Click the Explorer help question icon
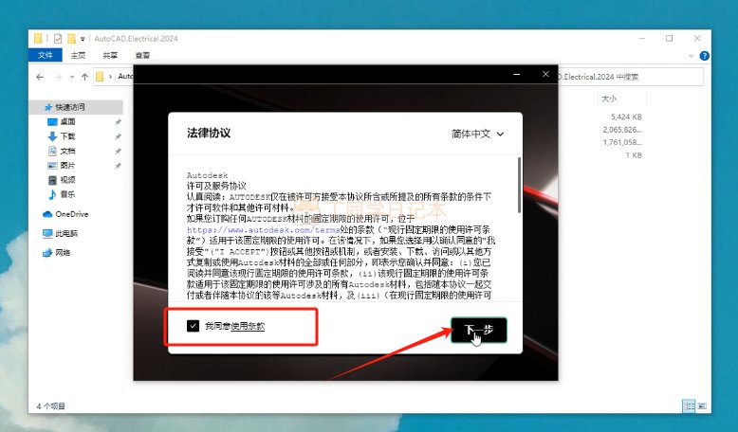 tap(704, 56)
